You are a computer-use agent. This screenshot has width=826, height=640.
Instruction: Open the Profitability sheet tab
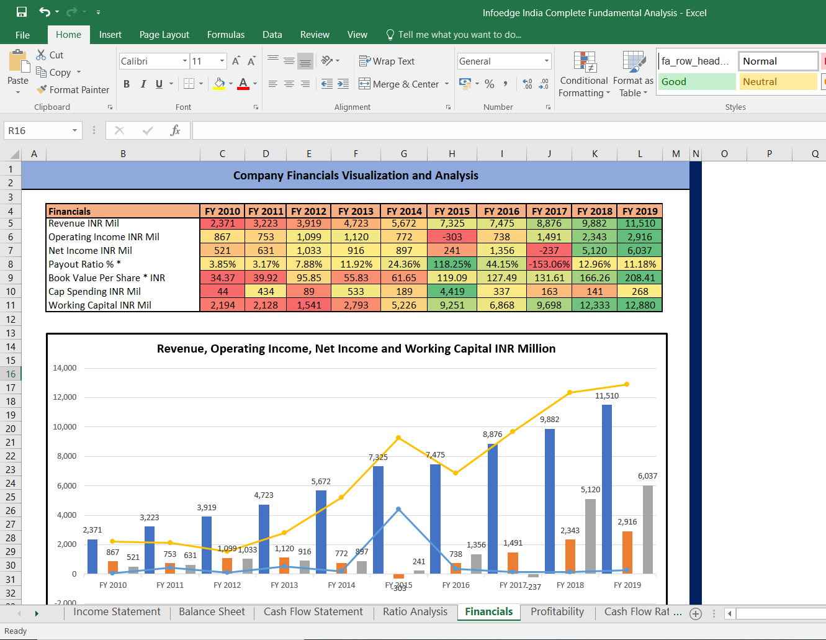pos(557,612)
